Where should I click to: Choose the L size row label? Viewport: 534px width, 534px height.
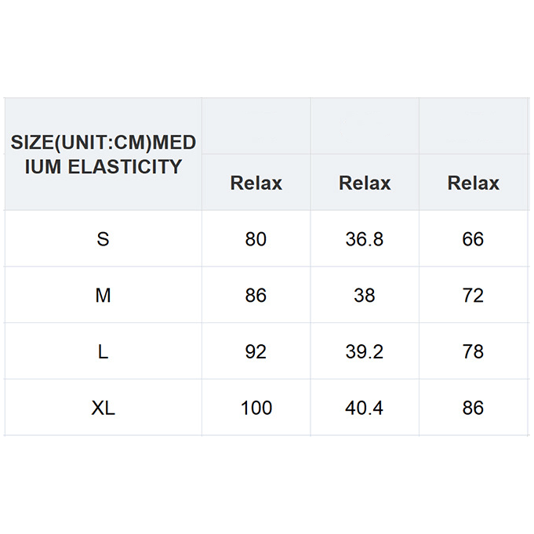[x=103, y=352]
